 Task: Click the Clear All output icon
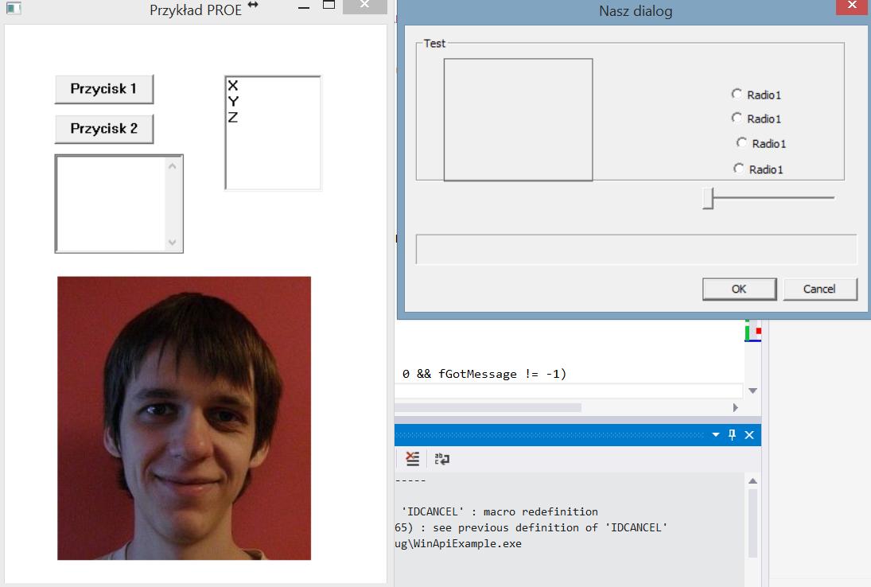412,459
